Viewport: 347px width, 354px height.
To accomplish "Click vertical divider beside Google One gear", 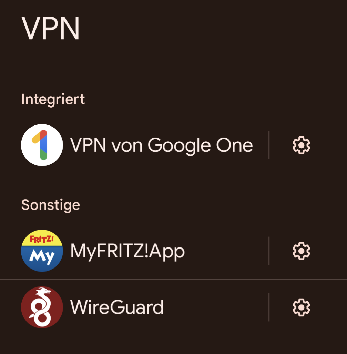I will (x=269, y=145).
